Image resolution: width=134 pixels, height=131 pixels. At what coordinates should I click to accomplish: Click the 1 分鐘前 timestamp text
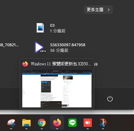click(x=58, y=31)
